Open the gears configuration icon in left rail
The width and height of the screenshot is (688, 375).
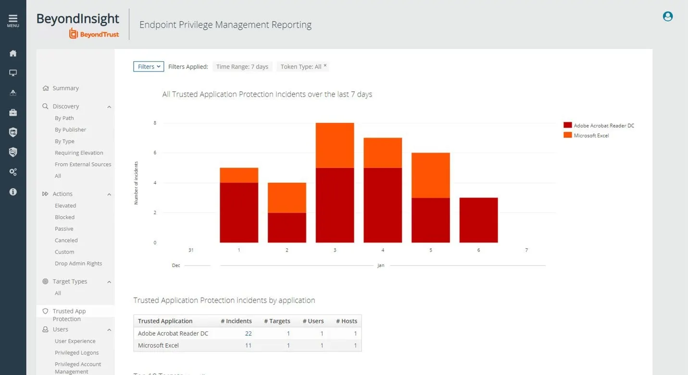click(13, 172)
